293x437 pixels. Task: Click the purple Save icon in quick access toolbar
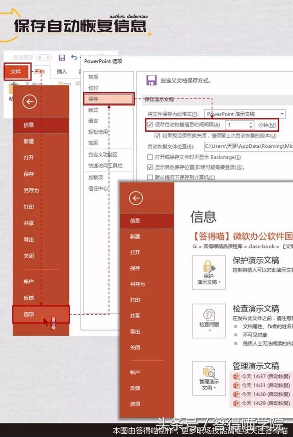(62, 58)
